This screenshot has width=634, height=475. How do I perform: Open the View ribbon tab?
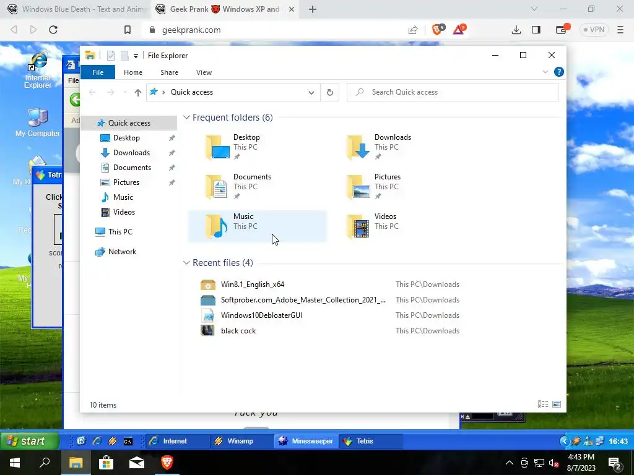pyautogui.click(x=204, y=72)
